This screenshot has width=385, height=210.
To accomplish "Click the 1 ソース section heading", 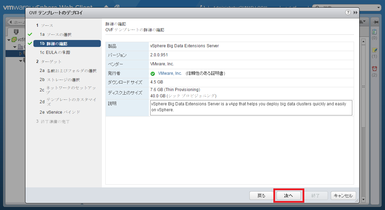I will tap(45, 25).
